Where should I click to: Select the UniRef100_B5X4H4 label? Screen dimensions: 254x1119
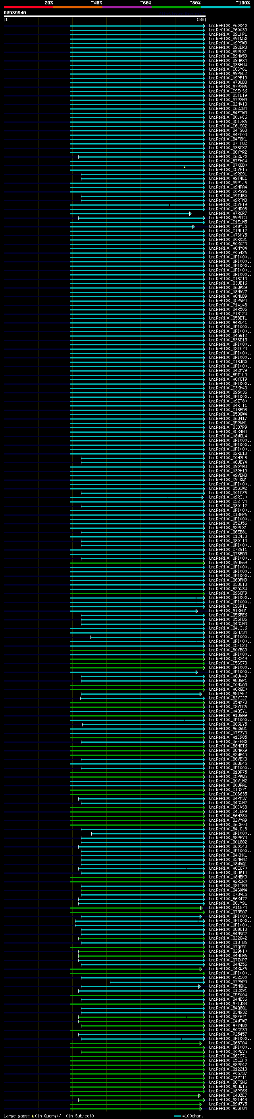[227, 431]
